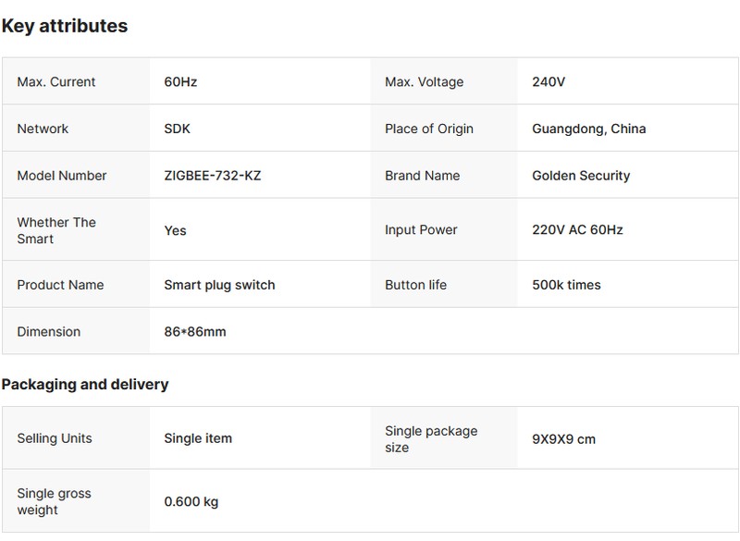Click the Button life label
Screen dimensions: 740x541
tap(415, 285)
